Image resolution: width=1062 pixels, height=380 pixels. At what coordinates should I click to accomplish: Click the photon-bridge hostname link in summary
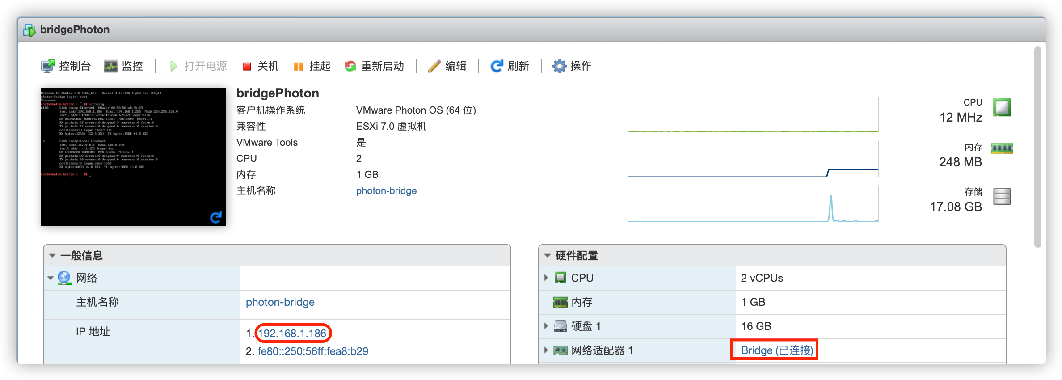(x=386, y=191)
